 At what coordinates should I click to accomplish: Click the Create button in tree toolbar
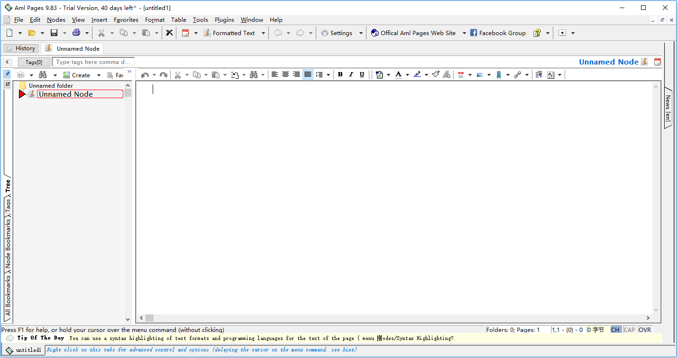point(76,75)
